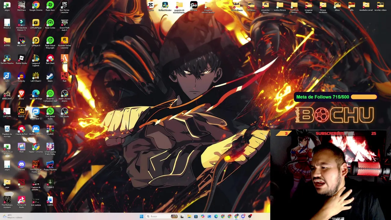Screen dimensions: 391x220
Task: Select the CARTA document icon
Action: [50, 201]
